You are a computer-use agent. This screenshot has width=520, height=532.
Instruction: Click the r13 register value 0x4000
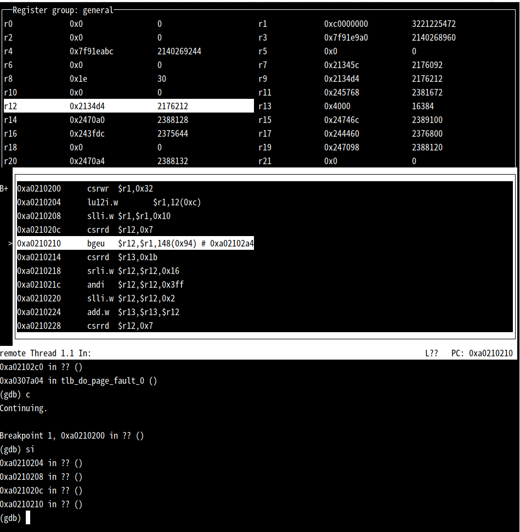(x=337, y=107)
